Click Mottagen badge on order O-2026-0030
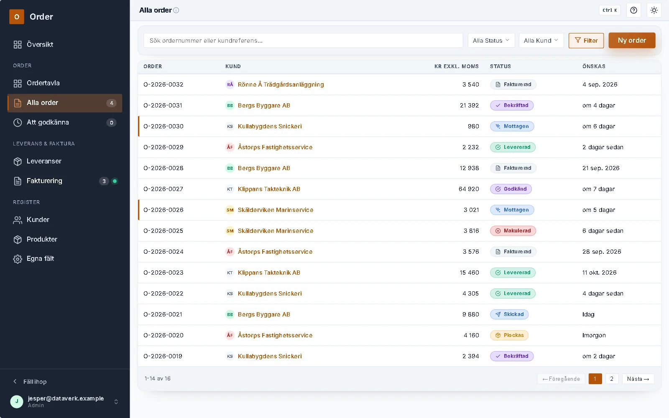Image resolution: width=669 pixels, height=418 pixels. pyautogui.click(x=512, y=126)
